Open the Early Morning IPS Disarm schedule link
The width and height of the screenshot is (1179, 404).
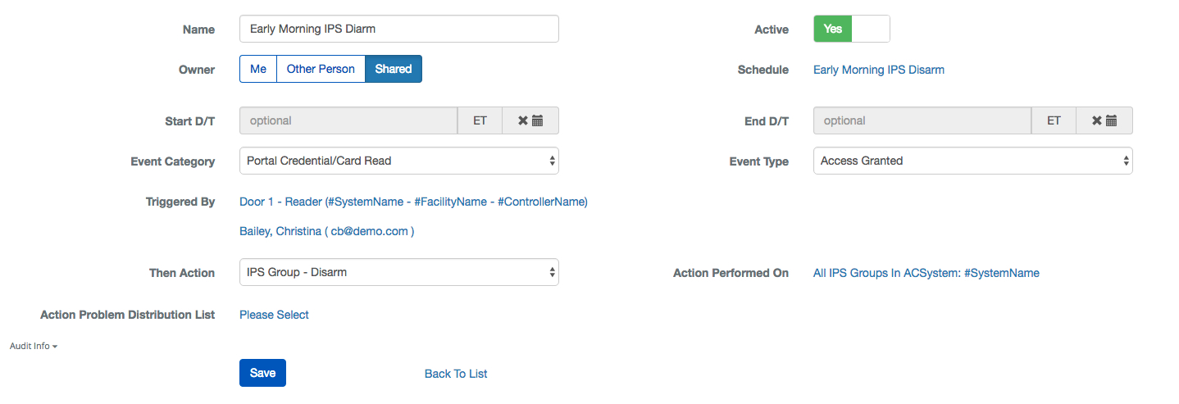(879, 70)
